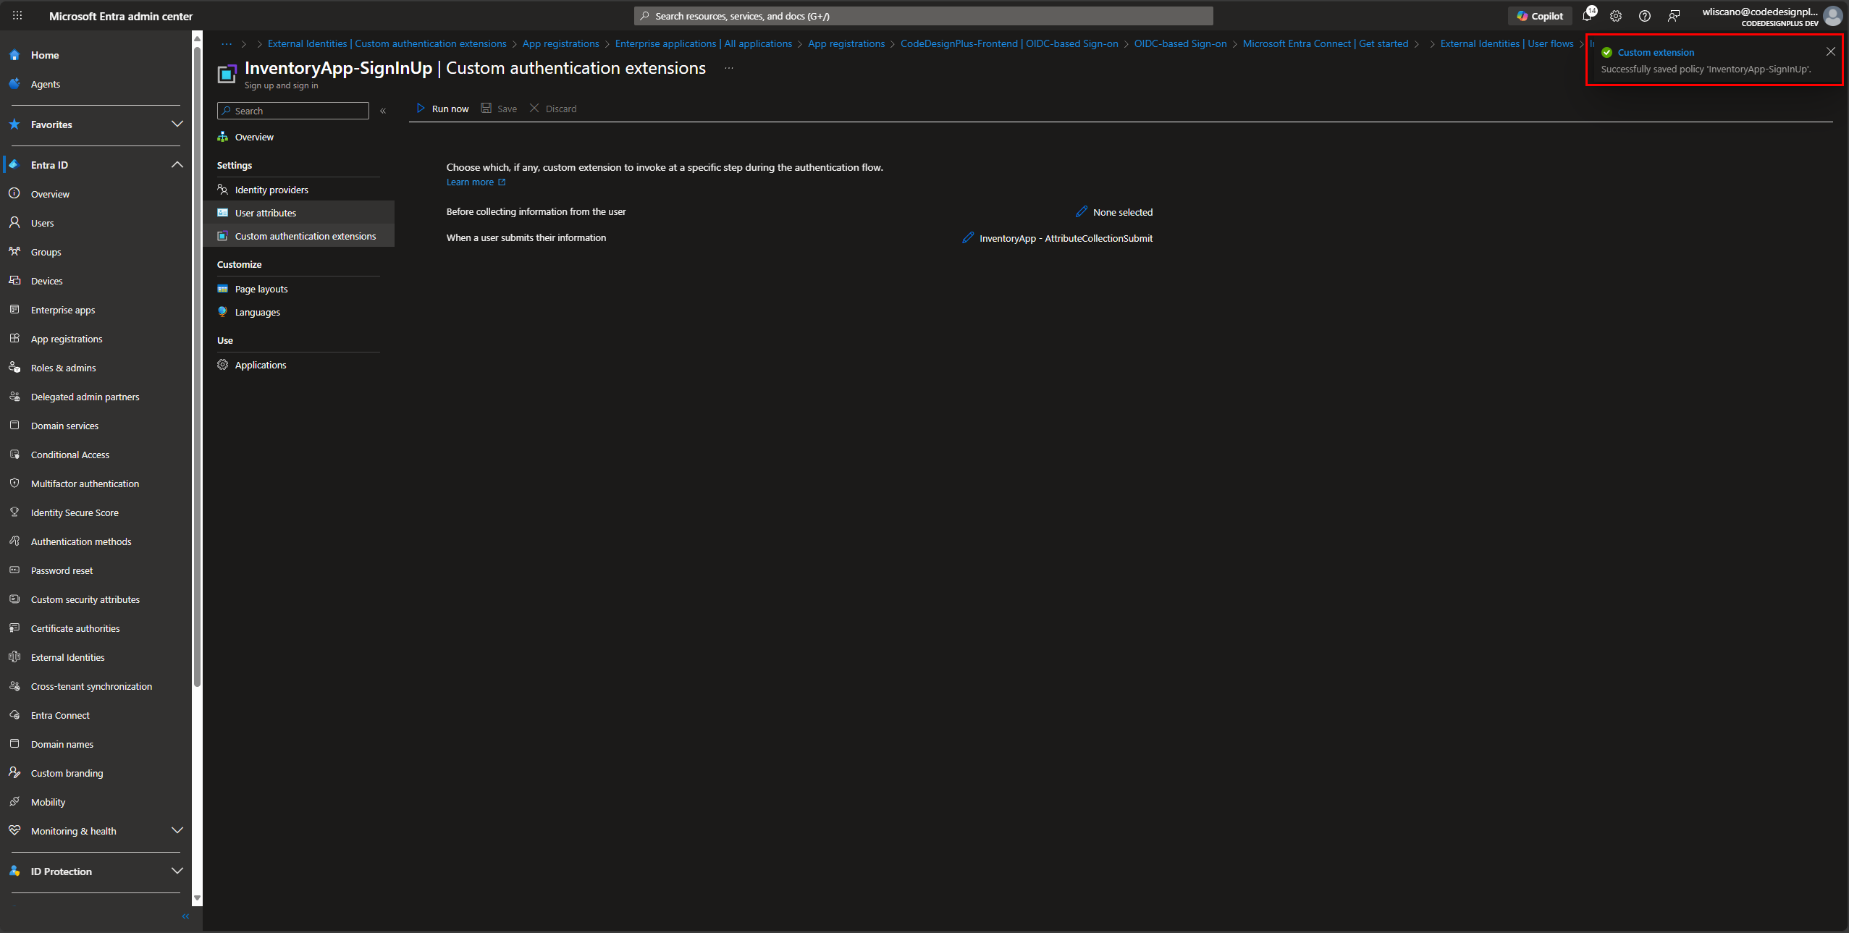The width and height of the screenshot is (1849, 933).
Task: Click Certificate authorities nav icon
Action: pos(14,628)
